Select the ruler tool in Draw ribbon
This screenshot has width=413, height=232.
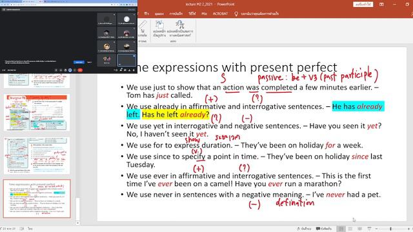click(143, 29)
